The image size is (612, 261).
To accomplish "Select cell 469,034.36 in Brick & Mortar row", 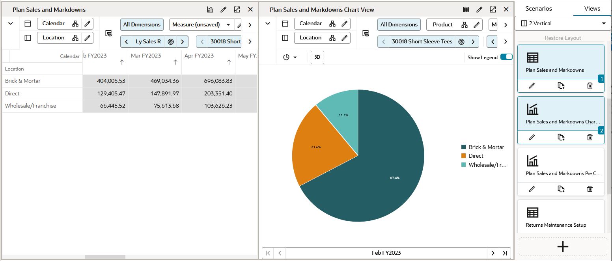I will (x=155, y=81).
